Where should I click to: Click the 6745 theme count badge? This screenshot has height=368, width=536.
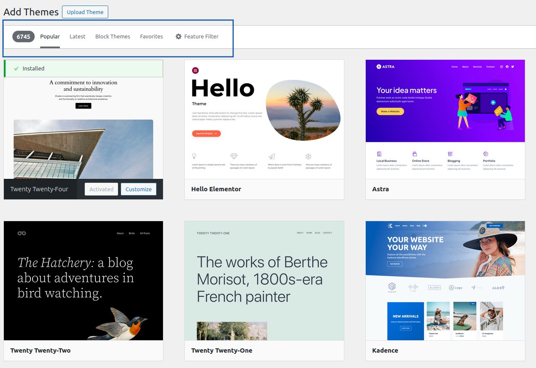(x=24, y=36)
